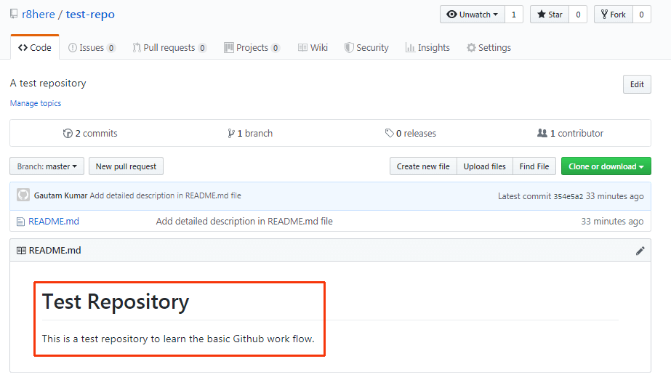Image resolution: width=671 pixels, height=380 pixels.
Task: Click the watchers count 1
Action: [x=514, y=15]
